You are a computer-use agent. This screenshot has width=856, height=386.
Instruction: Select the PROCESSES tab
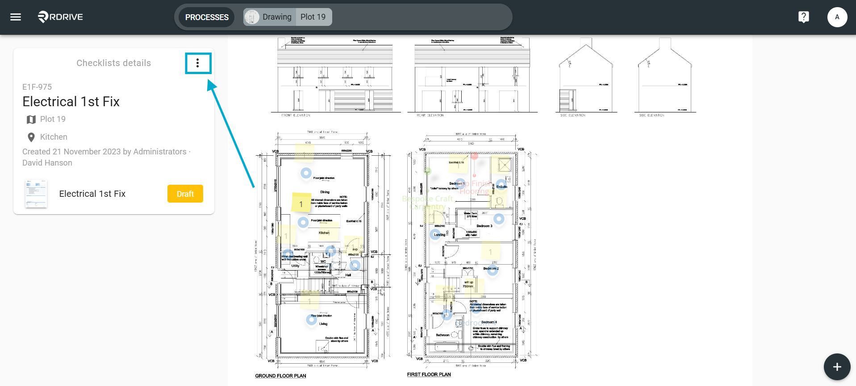click(x=207, y=17)
